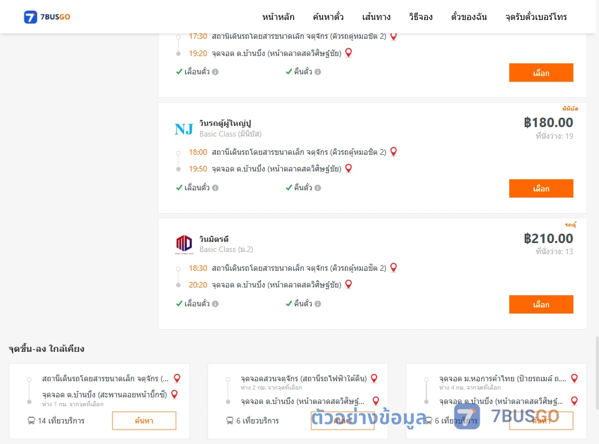Viewport: 599px width, 444px height.
Task: Click bus icon beside 14 เที่ยวบริการ
Action: [31, 421]
